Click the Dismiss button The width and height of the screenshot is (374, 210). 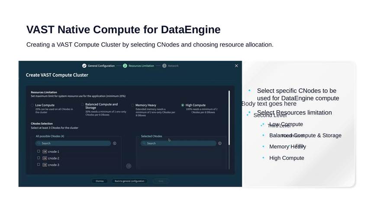tap(100, 181)
